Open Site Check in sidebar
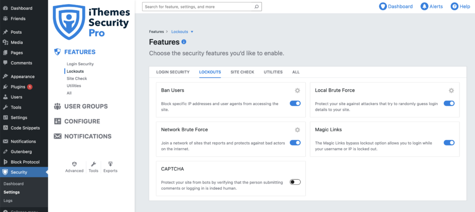The height and width of the screenshot is (212, 475). click(x=77, y=79)
